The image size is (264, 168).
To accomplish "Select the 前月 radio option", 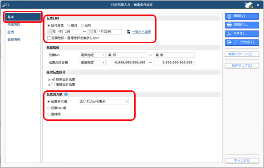I will click(68, 25).
